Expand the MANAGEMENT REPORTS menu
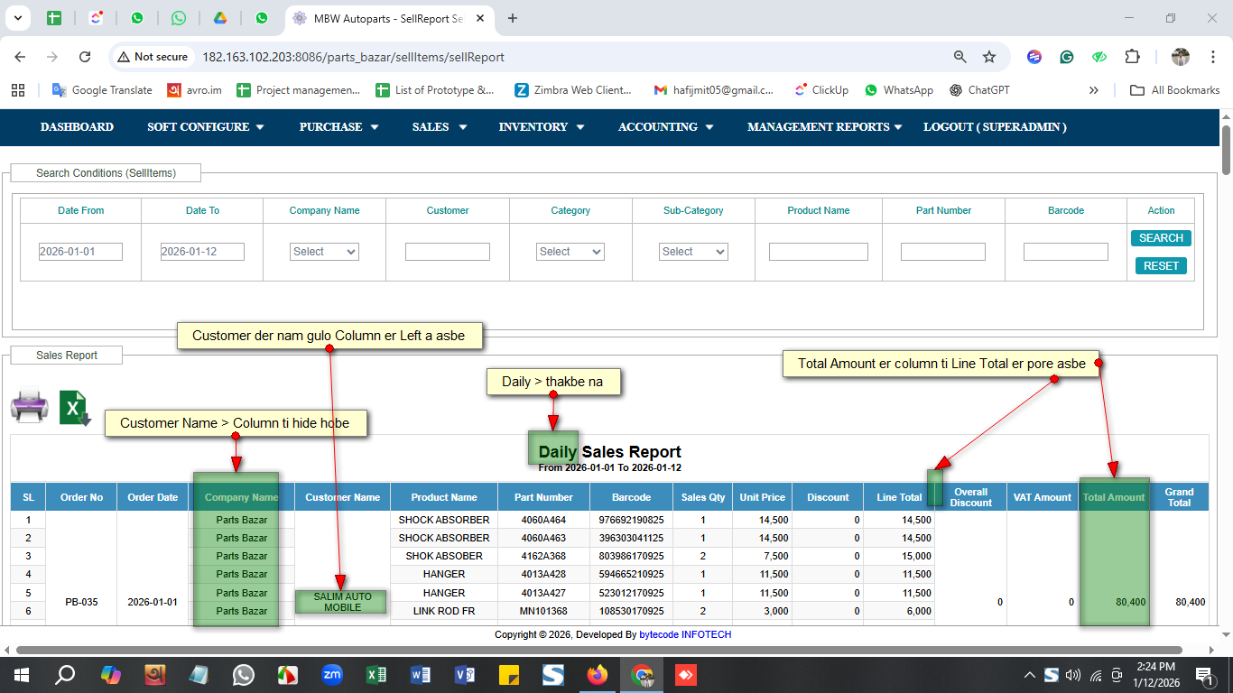The image size is (1233, 693). click(825, 127)
